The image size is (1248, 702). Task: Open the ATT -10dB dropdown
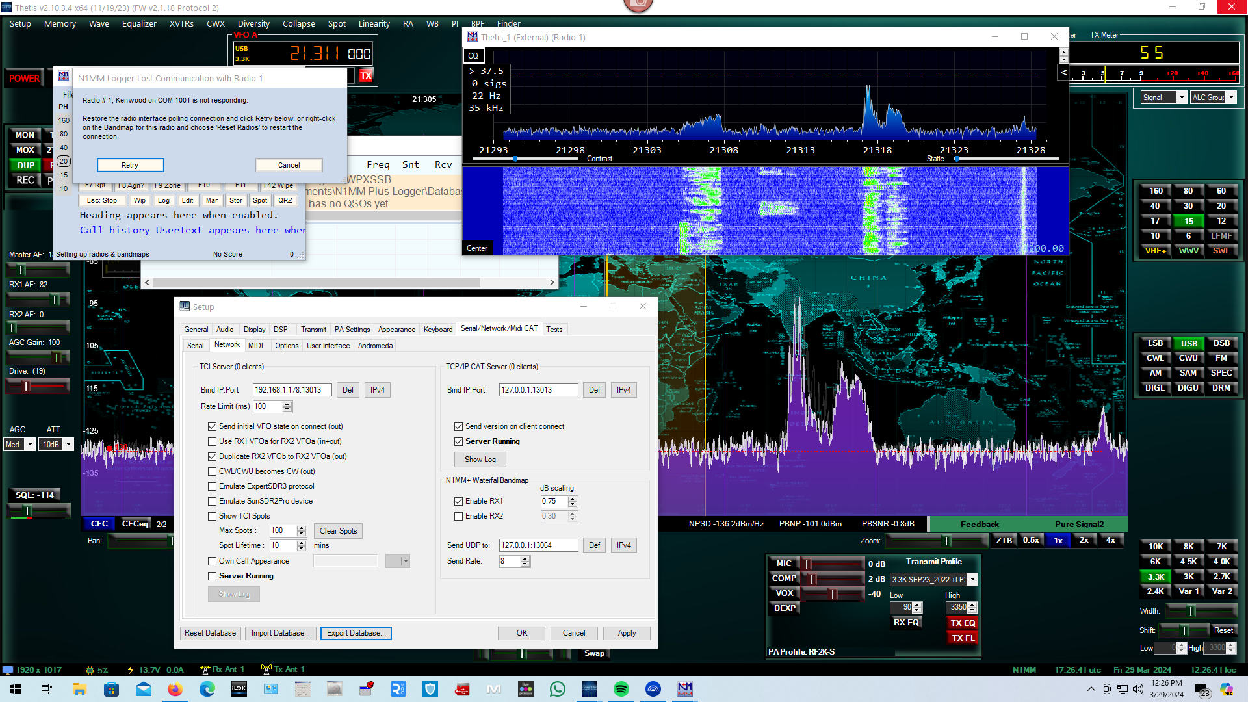click(x=68, y=445)
